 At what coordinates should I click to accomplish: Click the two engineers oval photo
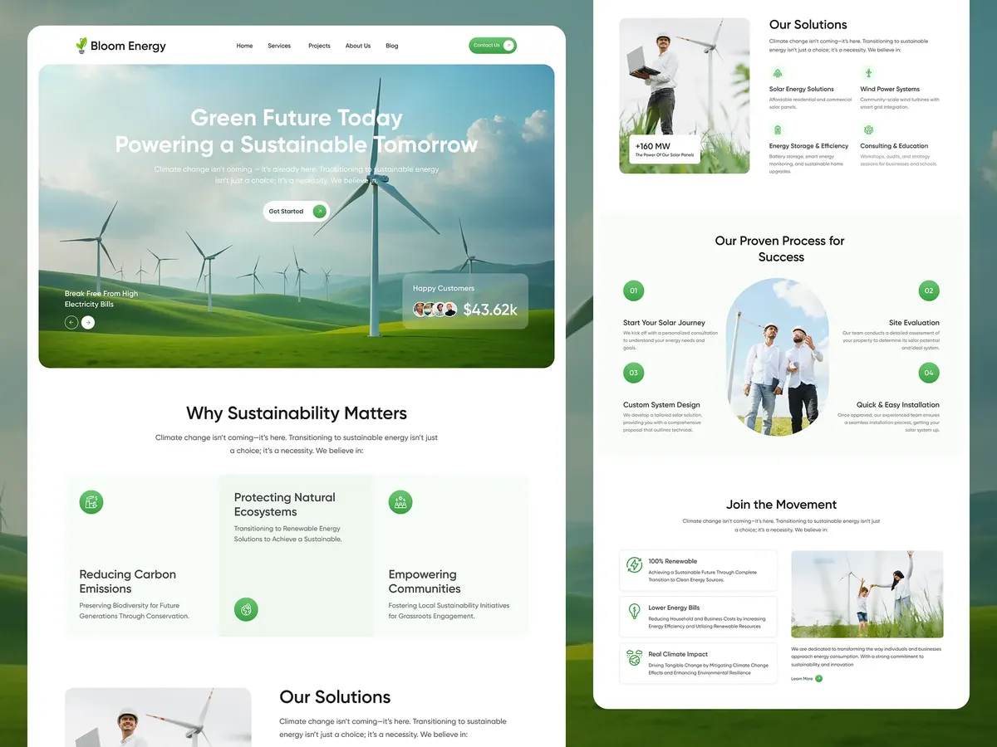[778, 357]
